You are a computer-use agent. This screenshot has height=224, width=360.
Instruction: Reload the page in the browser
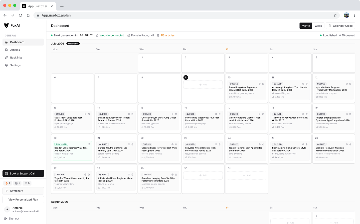pyautogui.click(x=20, y=15)
